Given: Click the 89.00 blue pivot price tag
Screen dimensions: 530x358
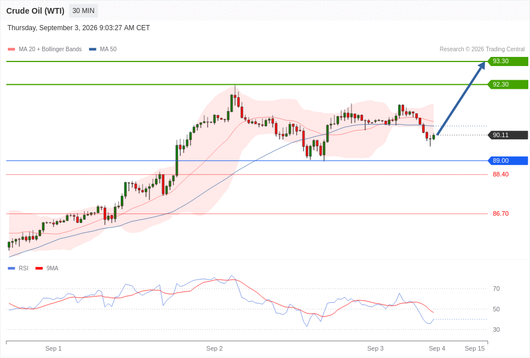Looking at the screenshot, I should tap(508, 161).
